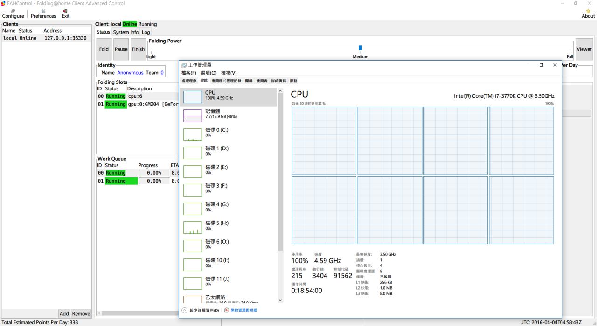Select folding slot 00 cpu:6
This screenshot has height=326, width=597.
tap(138, 96)
